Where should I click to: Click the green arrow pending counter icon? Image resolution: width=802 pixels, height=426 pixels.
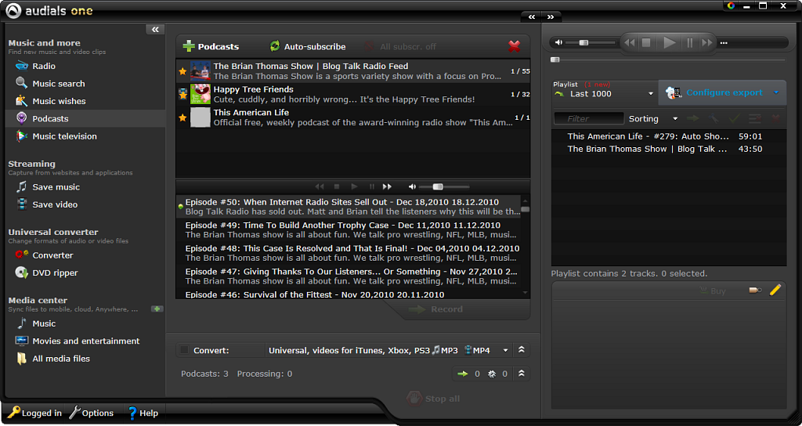(x=463, y=374)
